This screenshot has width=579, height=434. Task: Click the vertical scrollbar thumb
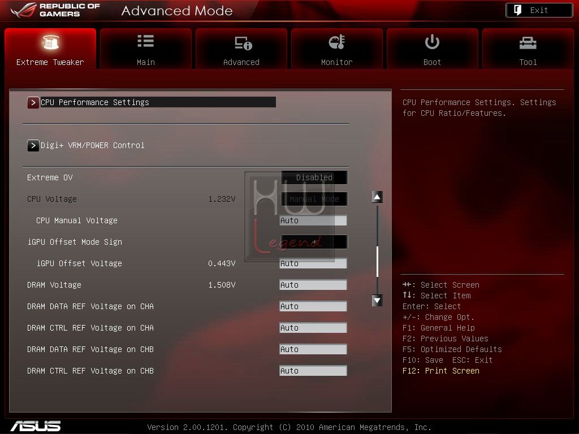pos(377,261)
